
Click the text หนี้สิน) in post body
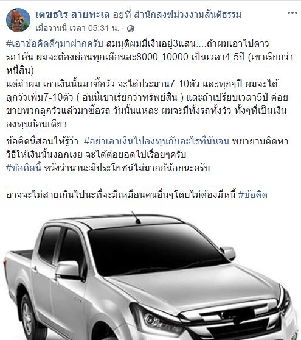coord(20,71)
